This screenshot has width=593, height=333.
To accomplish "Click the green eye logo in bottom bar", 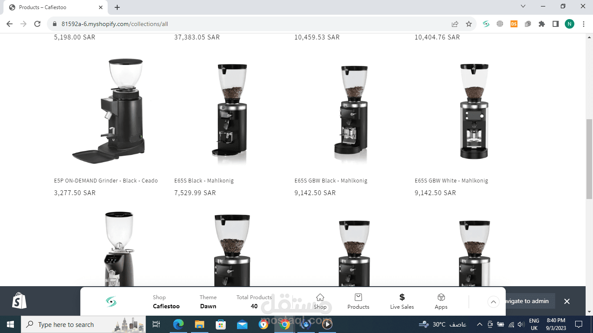I will pyautogui.click(x=111, y=301).
